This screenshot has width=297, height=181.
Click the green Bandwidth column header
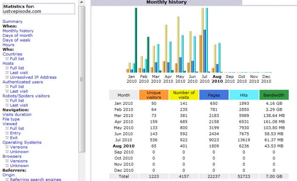[x=274, y=95]
